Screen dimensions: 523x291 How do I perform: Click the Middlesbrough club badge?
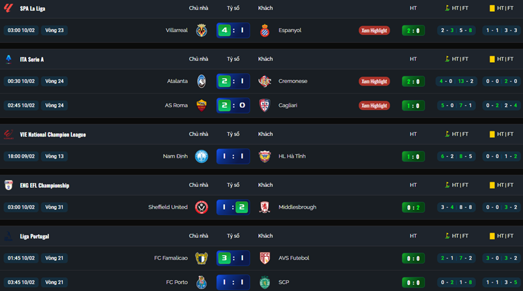pos(264,207)
